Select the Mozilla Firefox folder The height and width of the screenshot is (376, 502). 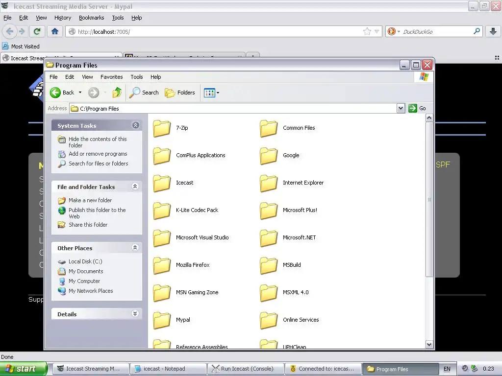(181, 265)
